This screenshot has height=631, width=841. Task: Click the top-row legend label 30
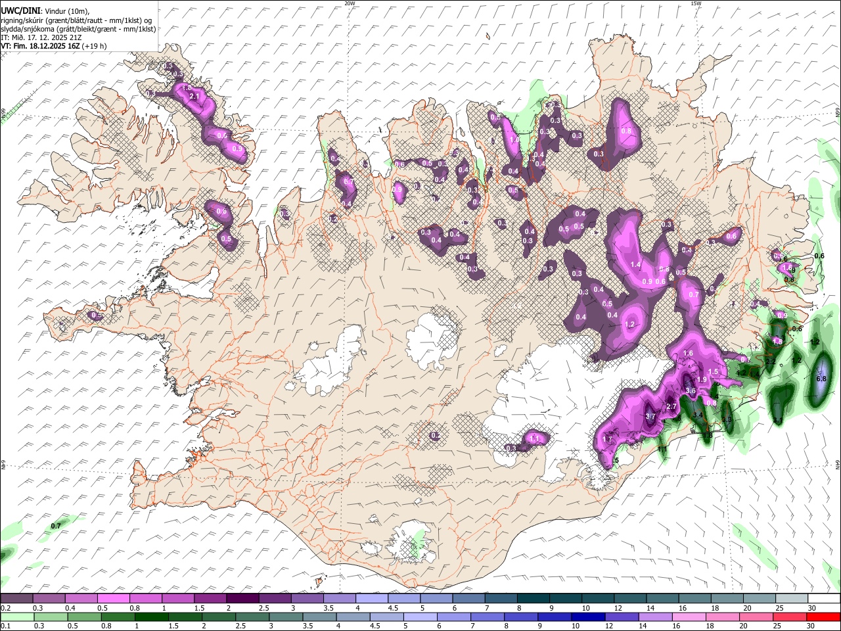point(811,608)
